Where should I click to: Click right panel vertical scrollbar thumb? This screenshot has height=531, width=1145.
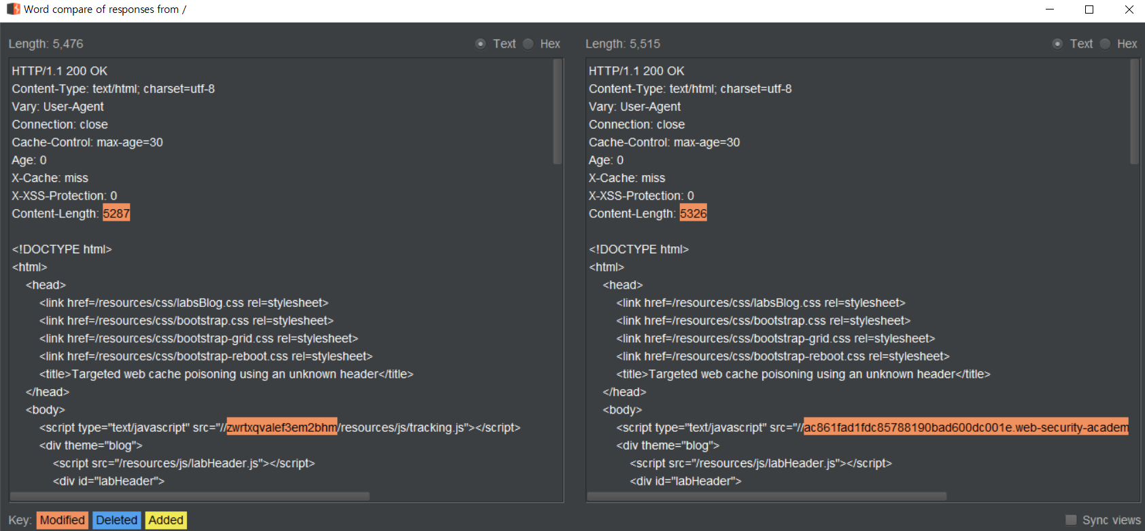click(1134, 112)
